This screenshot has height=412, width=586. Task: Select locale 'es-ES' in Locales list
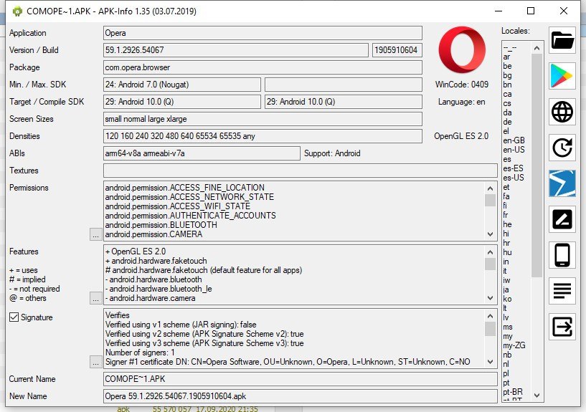pos(513,168)
